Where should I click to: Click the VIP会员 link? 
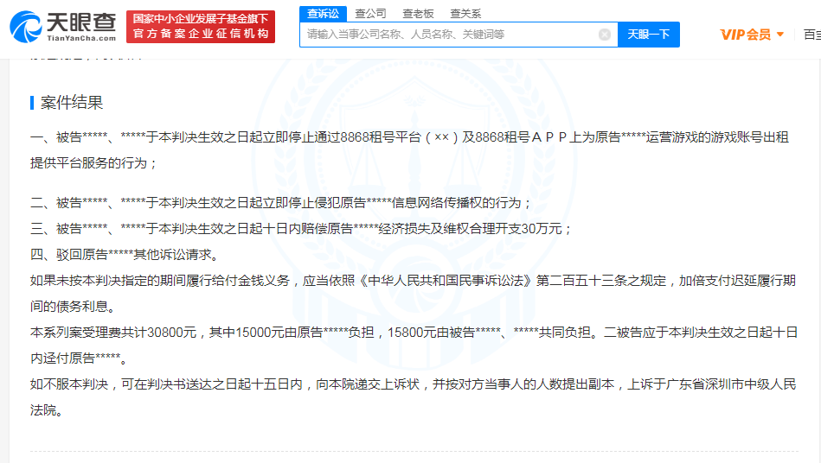point(745,35)
